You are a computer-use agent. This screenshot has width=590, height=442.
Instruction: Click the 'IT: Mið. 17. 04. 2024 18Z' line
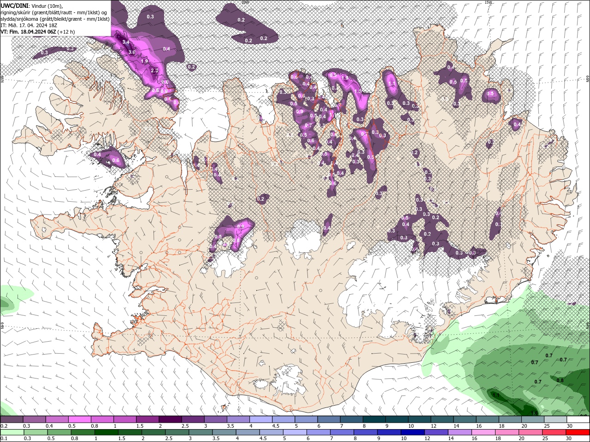coord(29,25)
